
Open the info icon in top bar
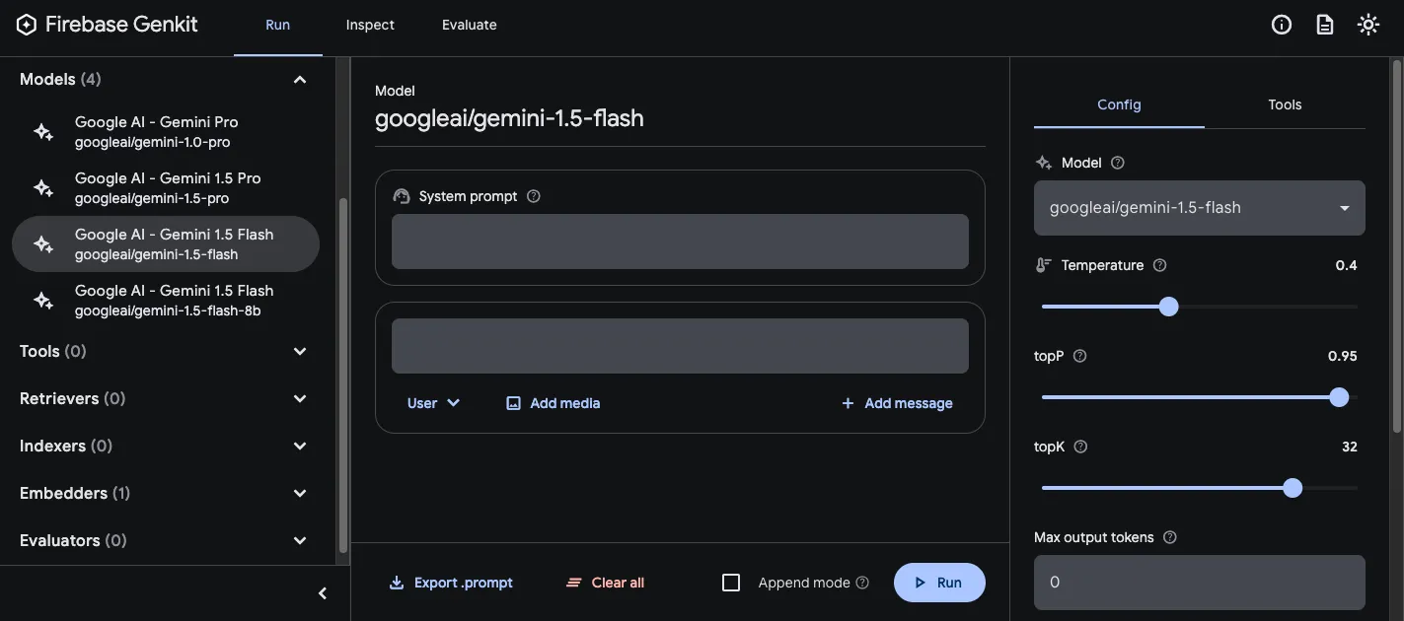tap(1282, 25)
